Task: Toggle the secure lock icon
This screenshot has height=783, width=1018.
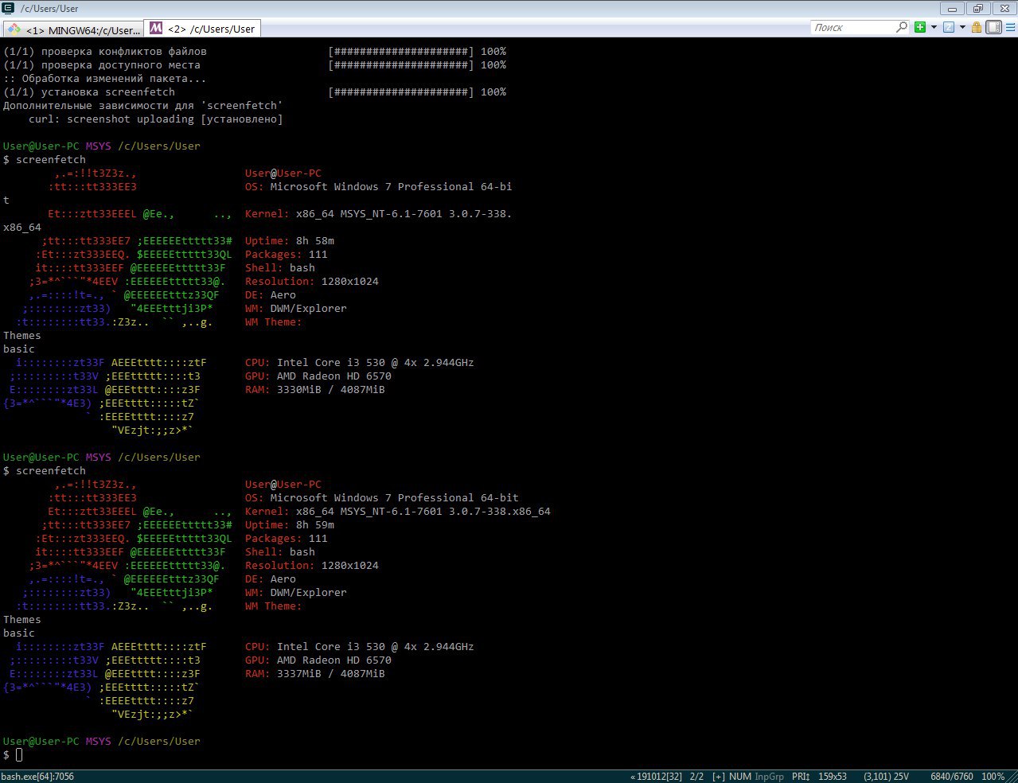Action: click(977, 27)
